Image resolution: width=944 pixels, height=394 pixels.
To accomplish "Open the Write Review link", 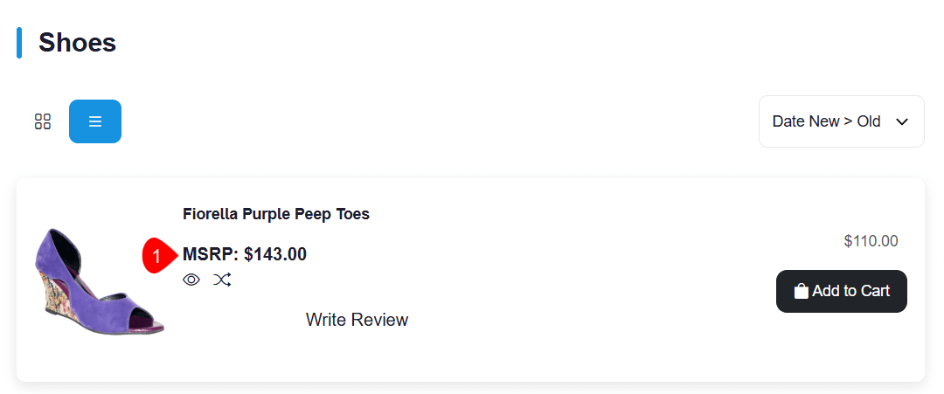I will pyautogui.click(x=357, y=320).
